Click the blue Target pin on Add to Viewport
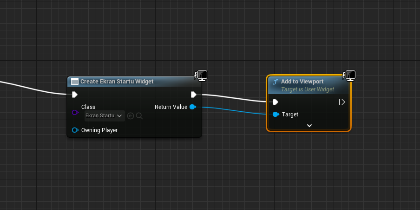 [276, 114]
